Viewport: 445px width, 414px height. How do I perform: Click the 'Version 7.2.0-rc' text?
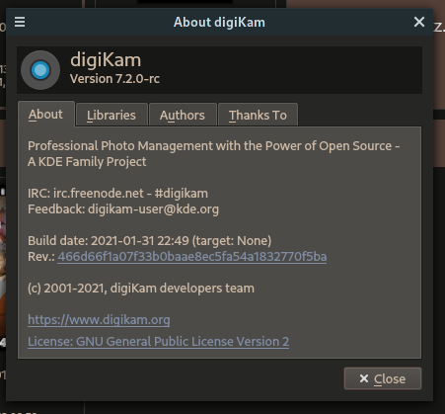[114, 79]
